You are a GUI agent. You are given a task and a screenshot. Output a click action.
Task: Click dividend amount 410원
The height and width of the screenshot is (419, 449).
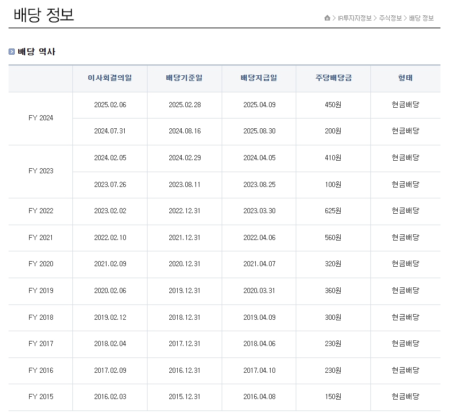(x=333, y=158)
